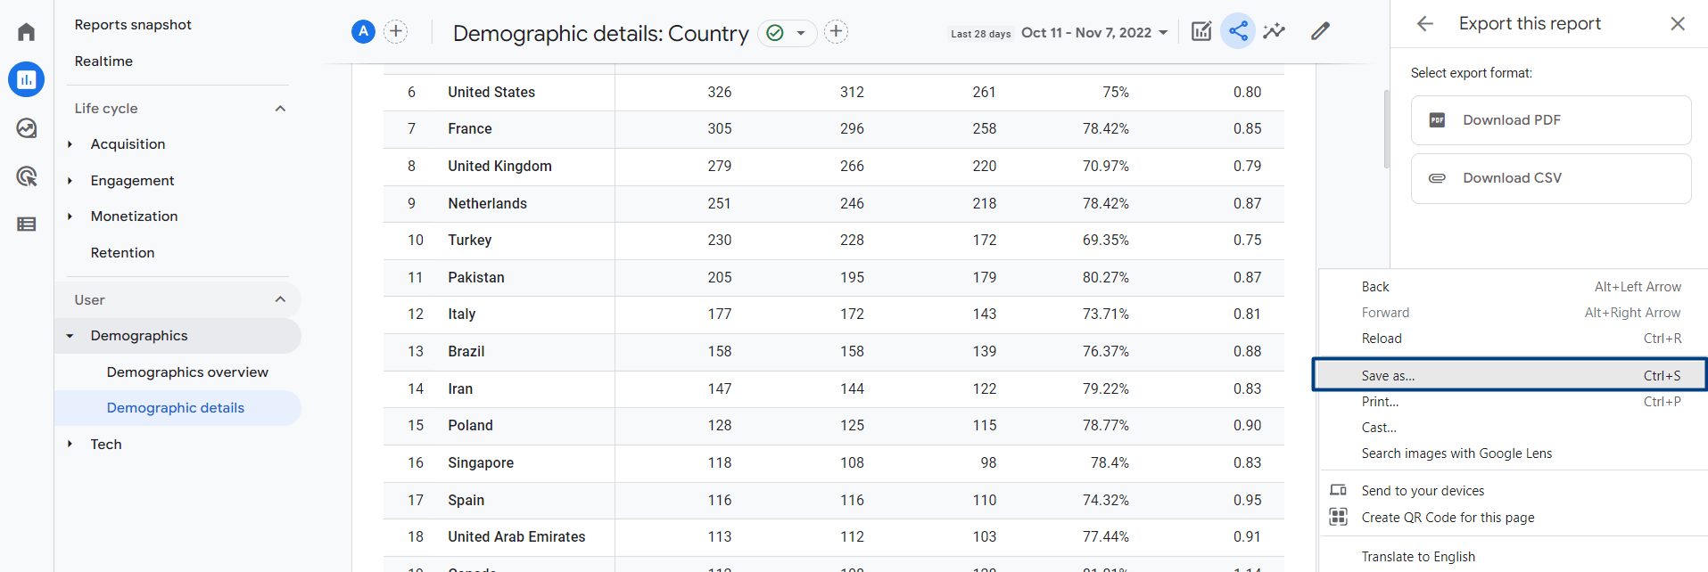The width and height of the screenshot is (1708, 572).
Task: Click the Edit comparisons icon
Action: coord(1201,31)
